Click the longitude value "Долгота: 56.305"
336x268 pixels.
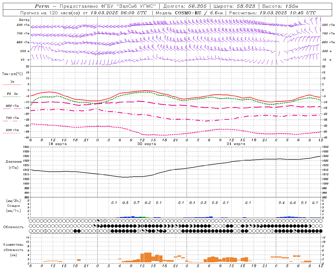(185, 6)
